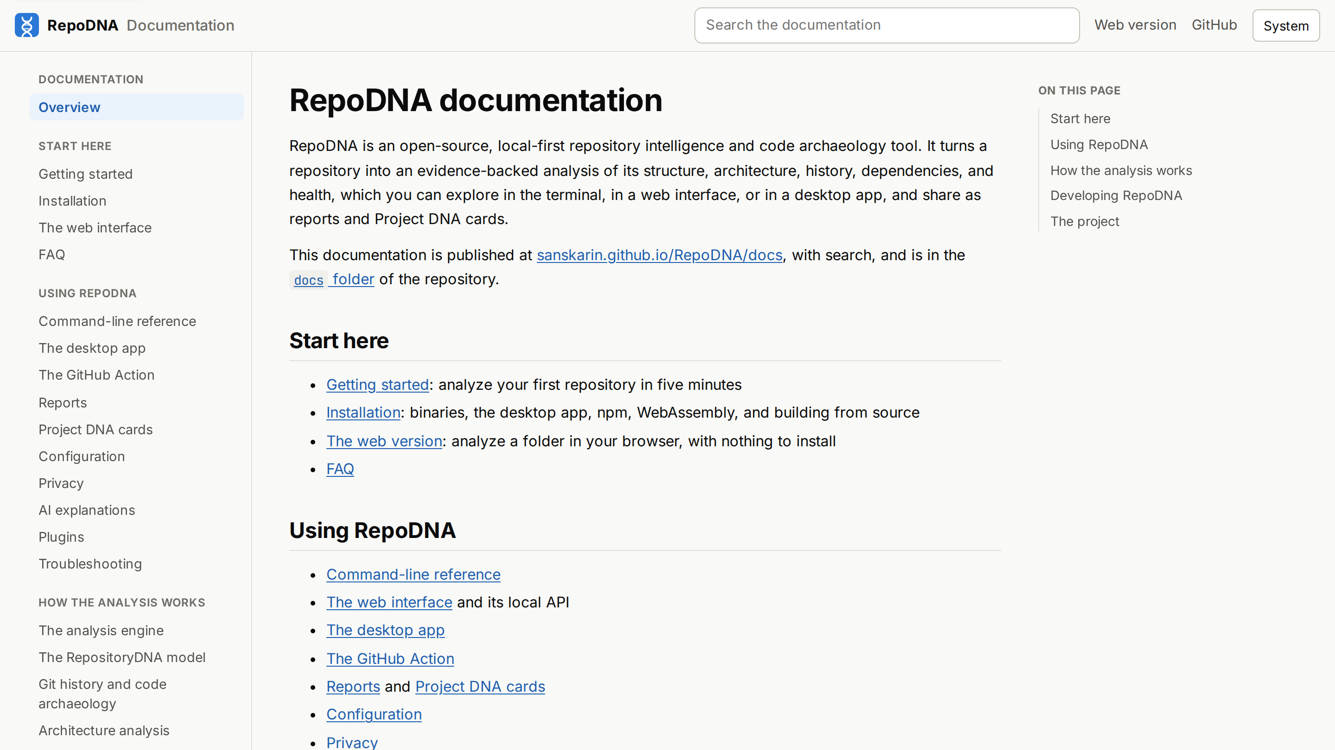Open Command-line reference in the sidebar
Screen dimensions: 1335x750
[117, 321]
